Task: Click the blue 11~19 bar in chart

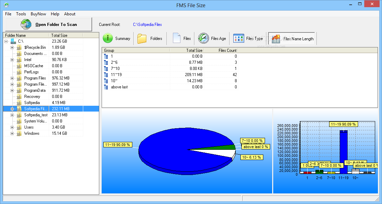Action: tap(343, 152)
